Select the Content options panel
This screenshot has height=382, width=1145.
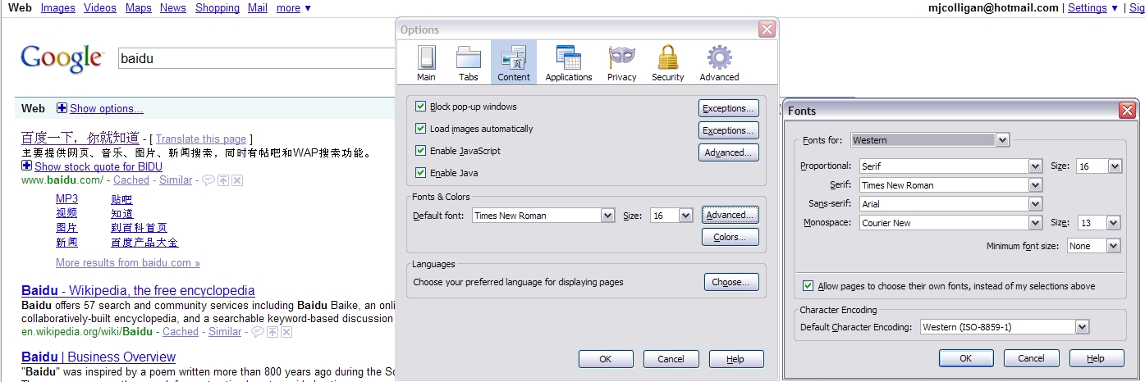514,63
